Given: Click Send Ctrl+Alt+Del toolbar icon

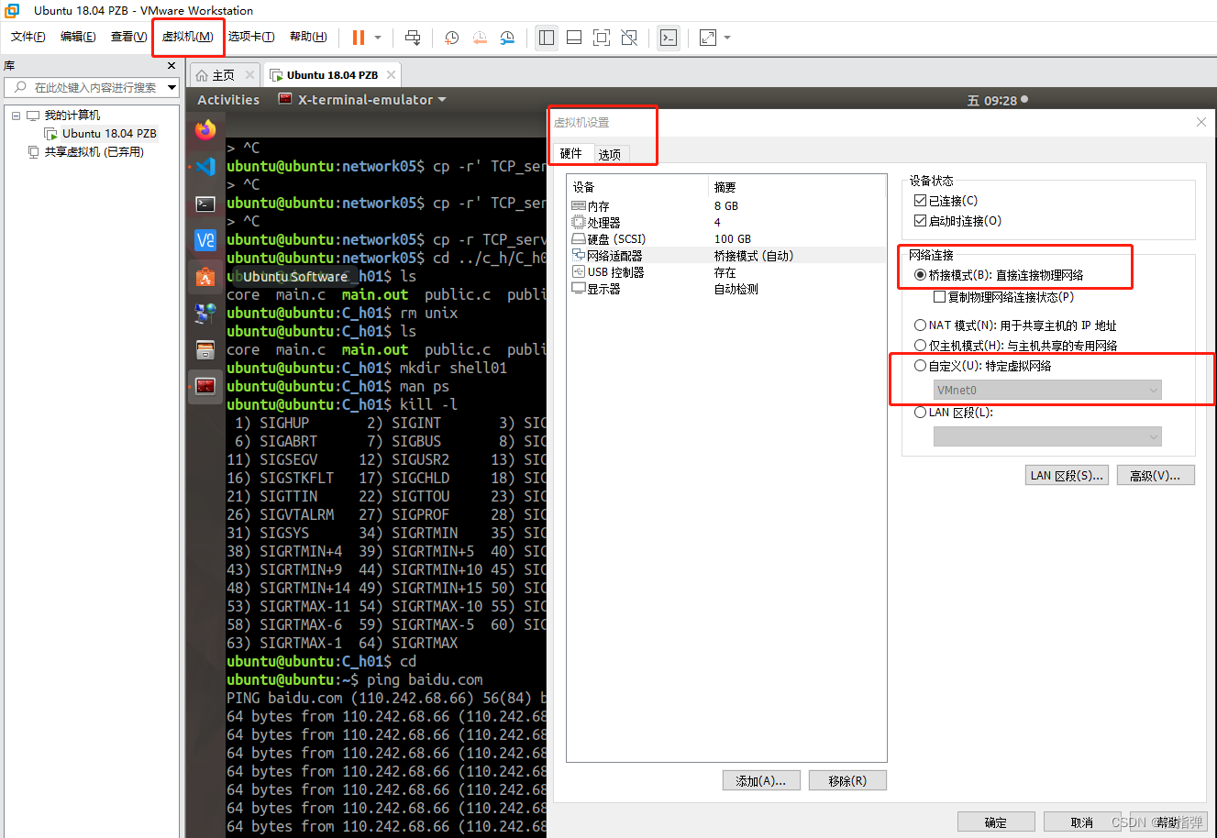Looking at the screenshot, I should 413,38.
